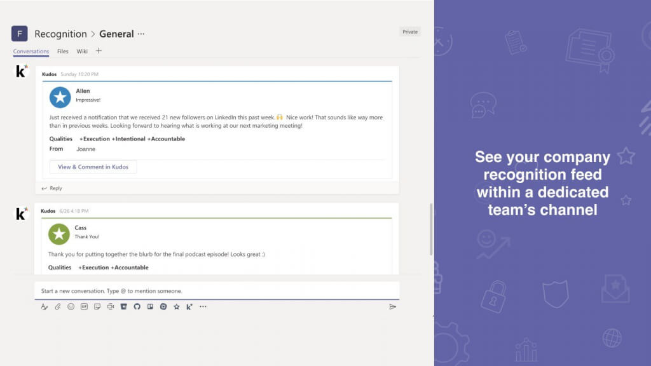
Task: Click Cass's +Execution +Accountable qualities
Action: pyautogui.click(x=113, y=268)
